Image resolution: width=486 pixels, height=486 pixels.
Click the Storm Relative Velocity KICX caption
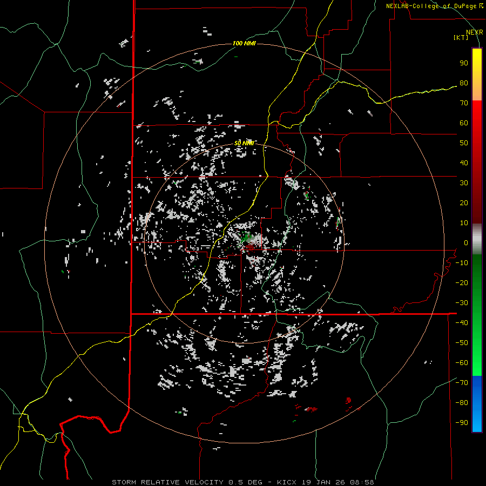click(242, 482)
